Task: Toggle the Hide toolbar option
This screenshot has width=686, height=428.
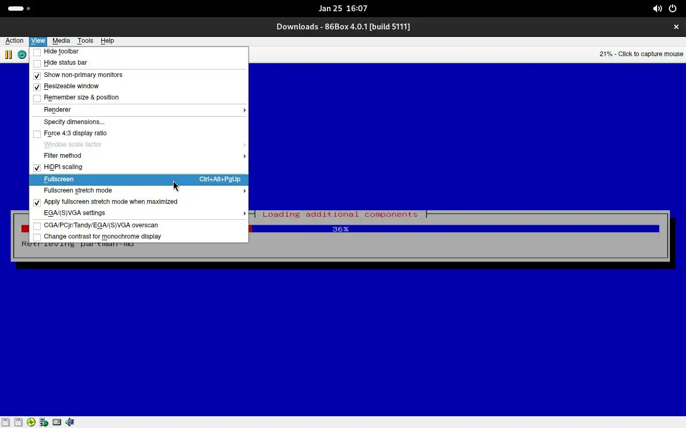Action: tap(139, 51)
